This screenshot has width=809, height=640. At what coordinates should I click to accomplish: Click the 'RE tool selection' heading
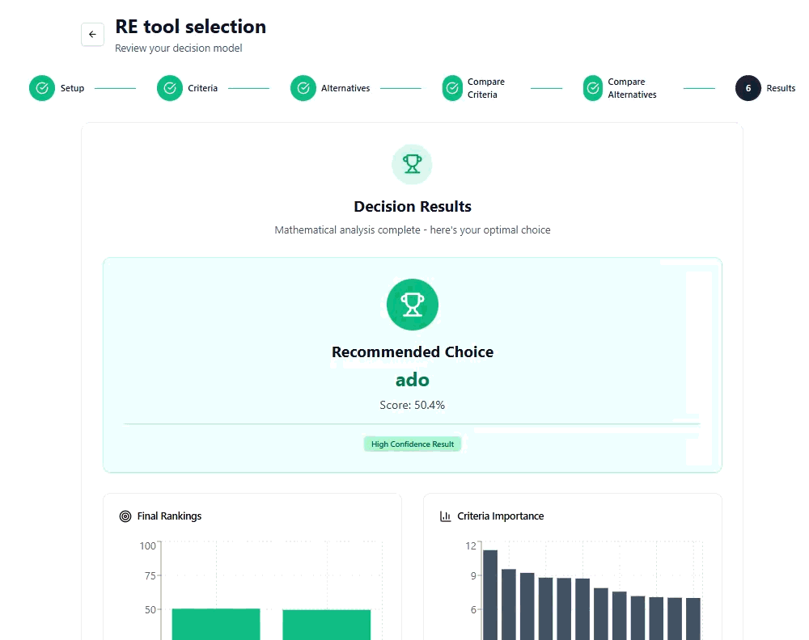(x=189, y=27)
